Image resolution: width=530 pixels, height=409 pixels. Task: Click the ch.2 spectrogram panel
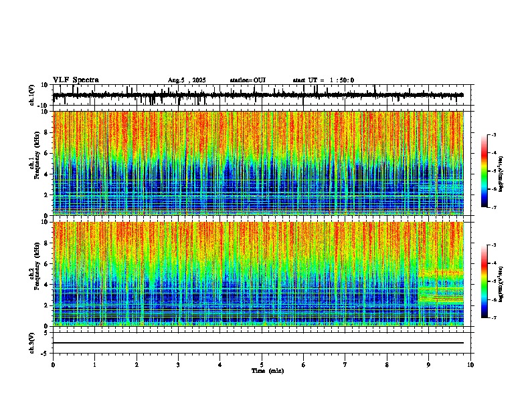[x=258, y=274]
